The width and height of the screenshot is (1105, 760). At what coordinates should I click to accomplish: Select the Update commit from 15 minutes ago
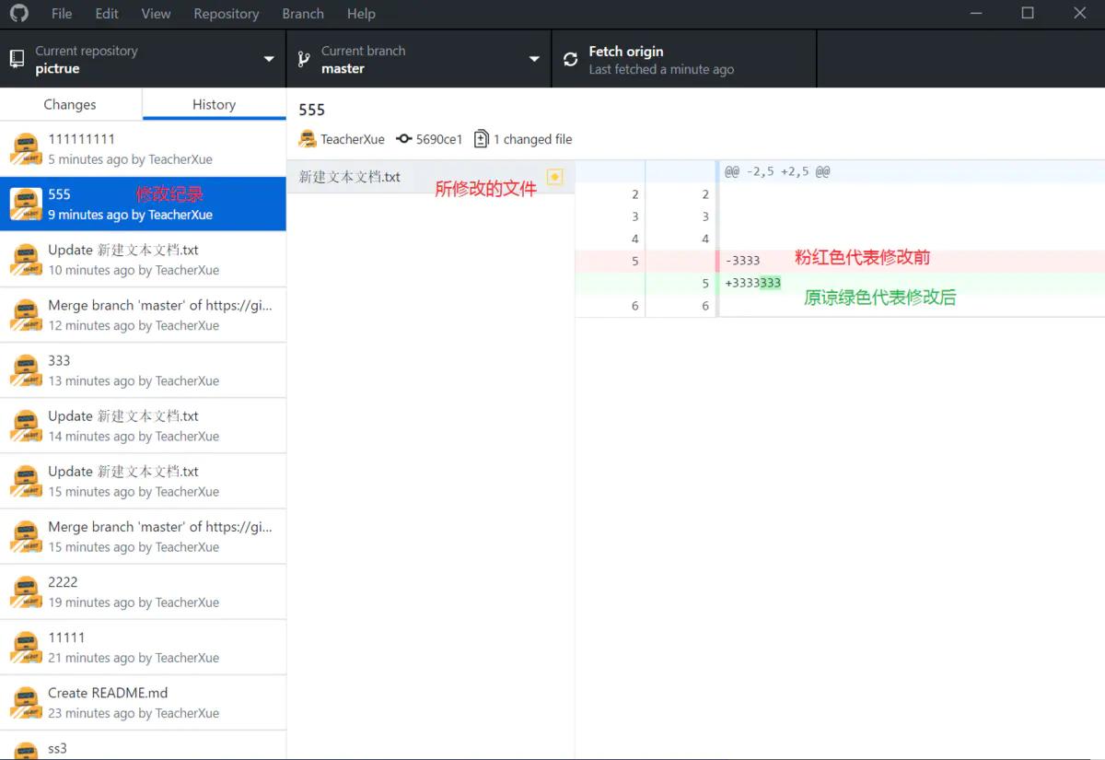[143, 480]
